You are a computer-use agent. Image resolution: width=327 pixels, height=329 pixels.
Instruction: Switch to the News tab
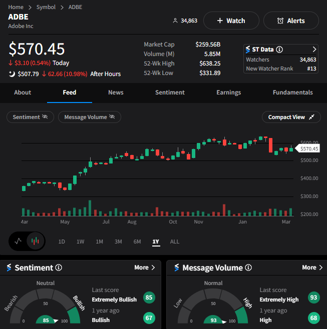point(116,92)
